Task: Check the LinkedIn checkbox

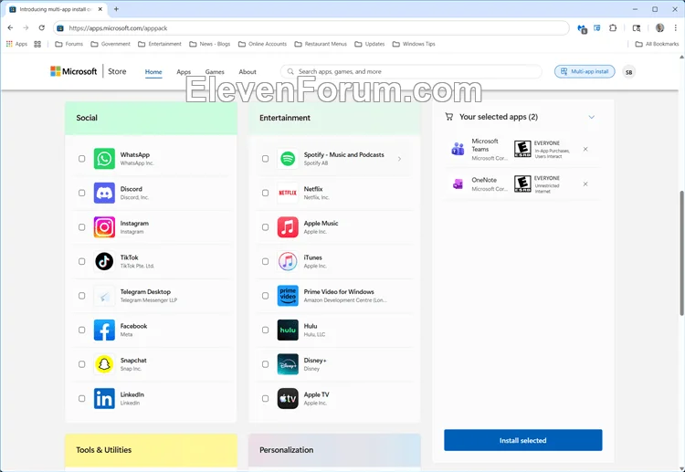Action: tap(81, 399)
